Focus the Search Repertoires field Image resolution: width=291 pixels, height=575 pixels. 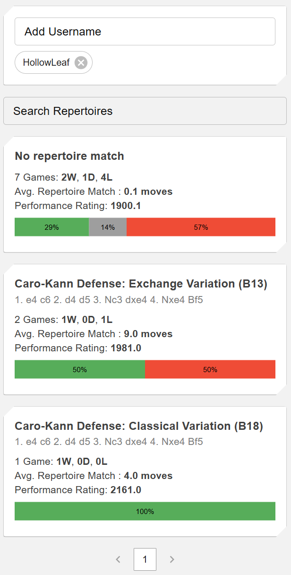[x=145, y=111]
